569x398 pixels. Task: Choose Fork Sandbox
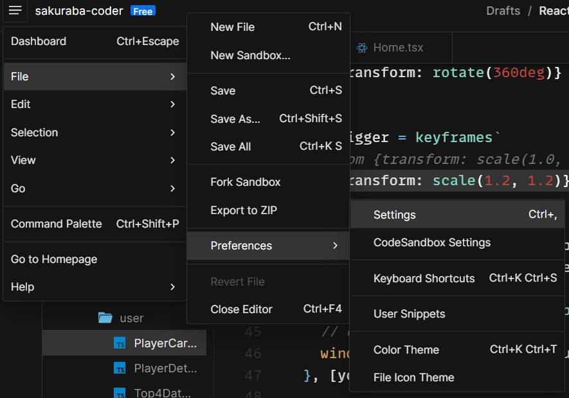268,182
